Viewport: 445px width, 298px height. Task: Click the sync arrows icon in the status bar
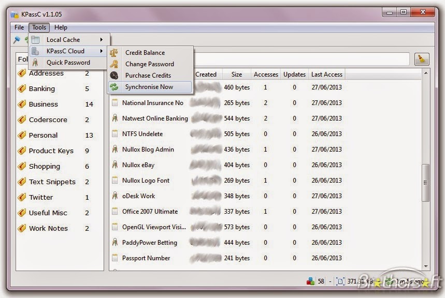pyautogui.click(x=389, y=281)
